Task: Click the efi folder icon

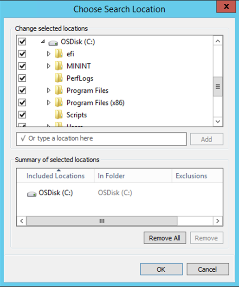Action: pos(58,53)
